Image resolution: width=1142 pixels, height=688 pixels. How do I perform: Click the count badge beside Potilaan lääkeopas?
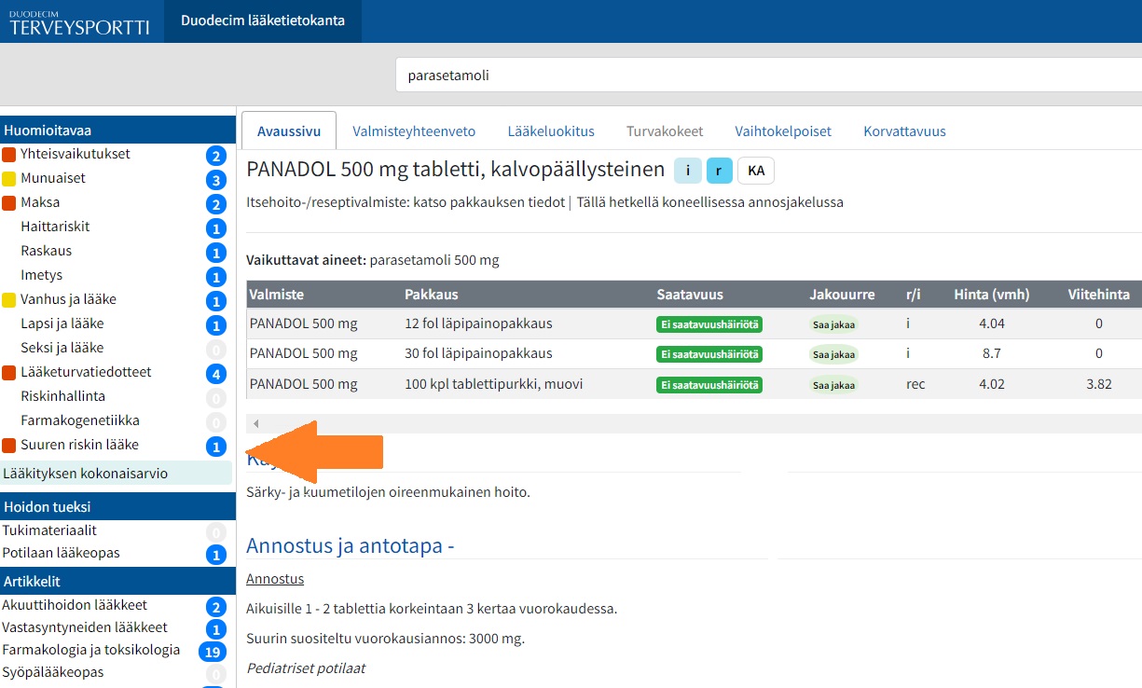click(216, 556)
